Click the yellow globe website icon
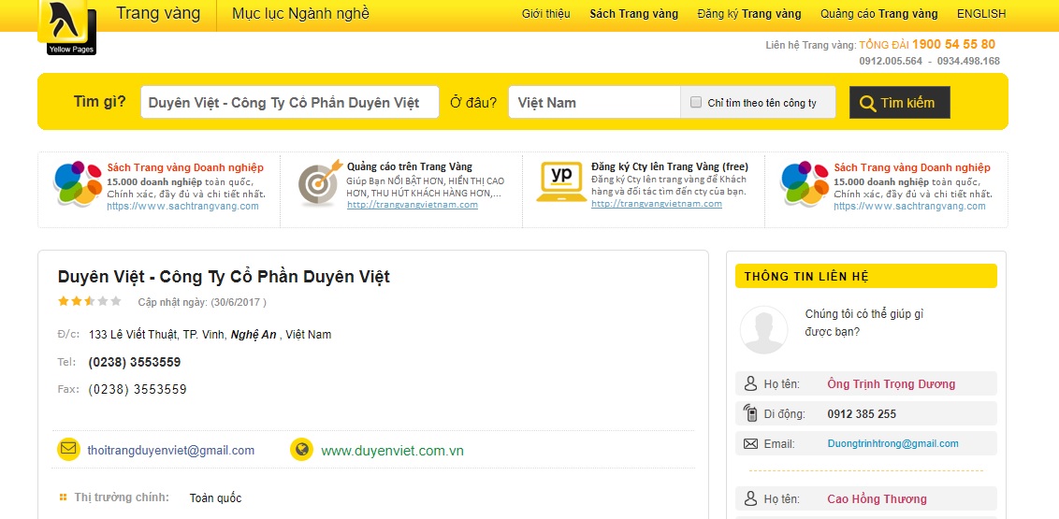Viewport: 1059px width, 519px height. pos(301,450)
